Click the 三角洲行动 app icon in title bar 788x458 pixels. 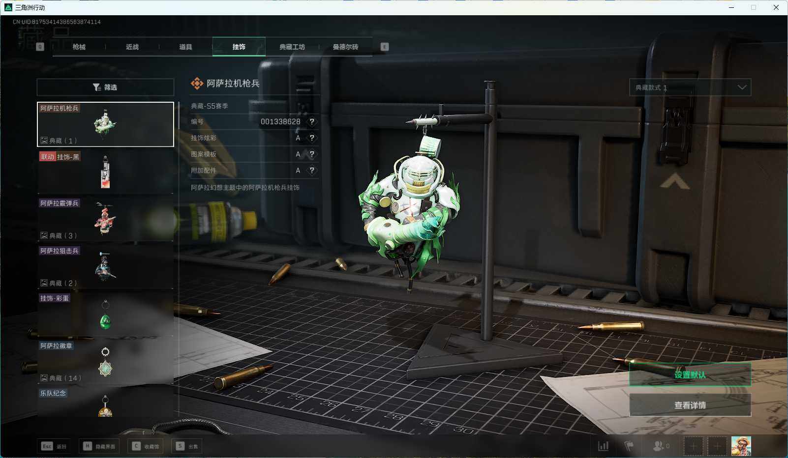click(8, 7)
